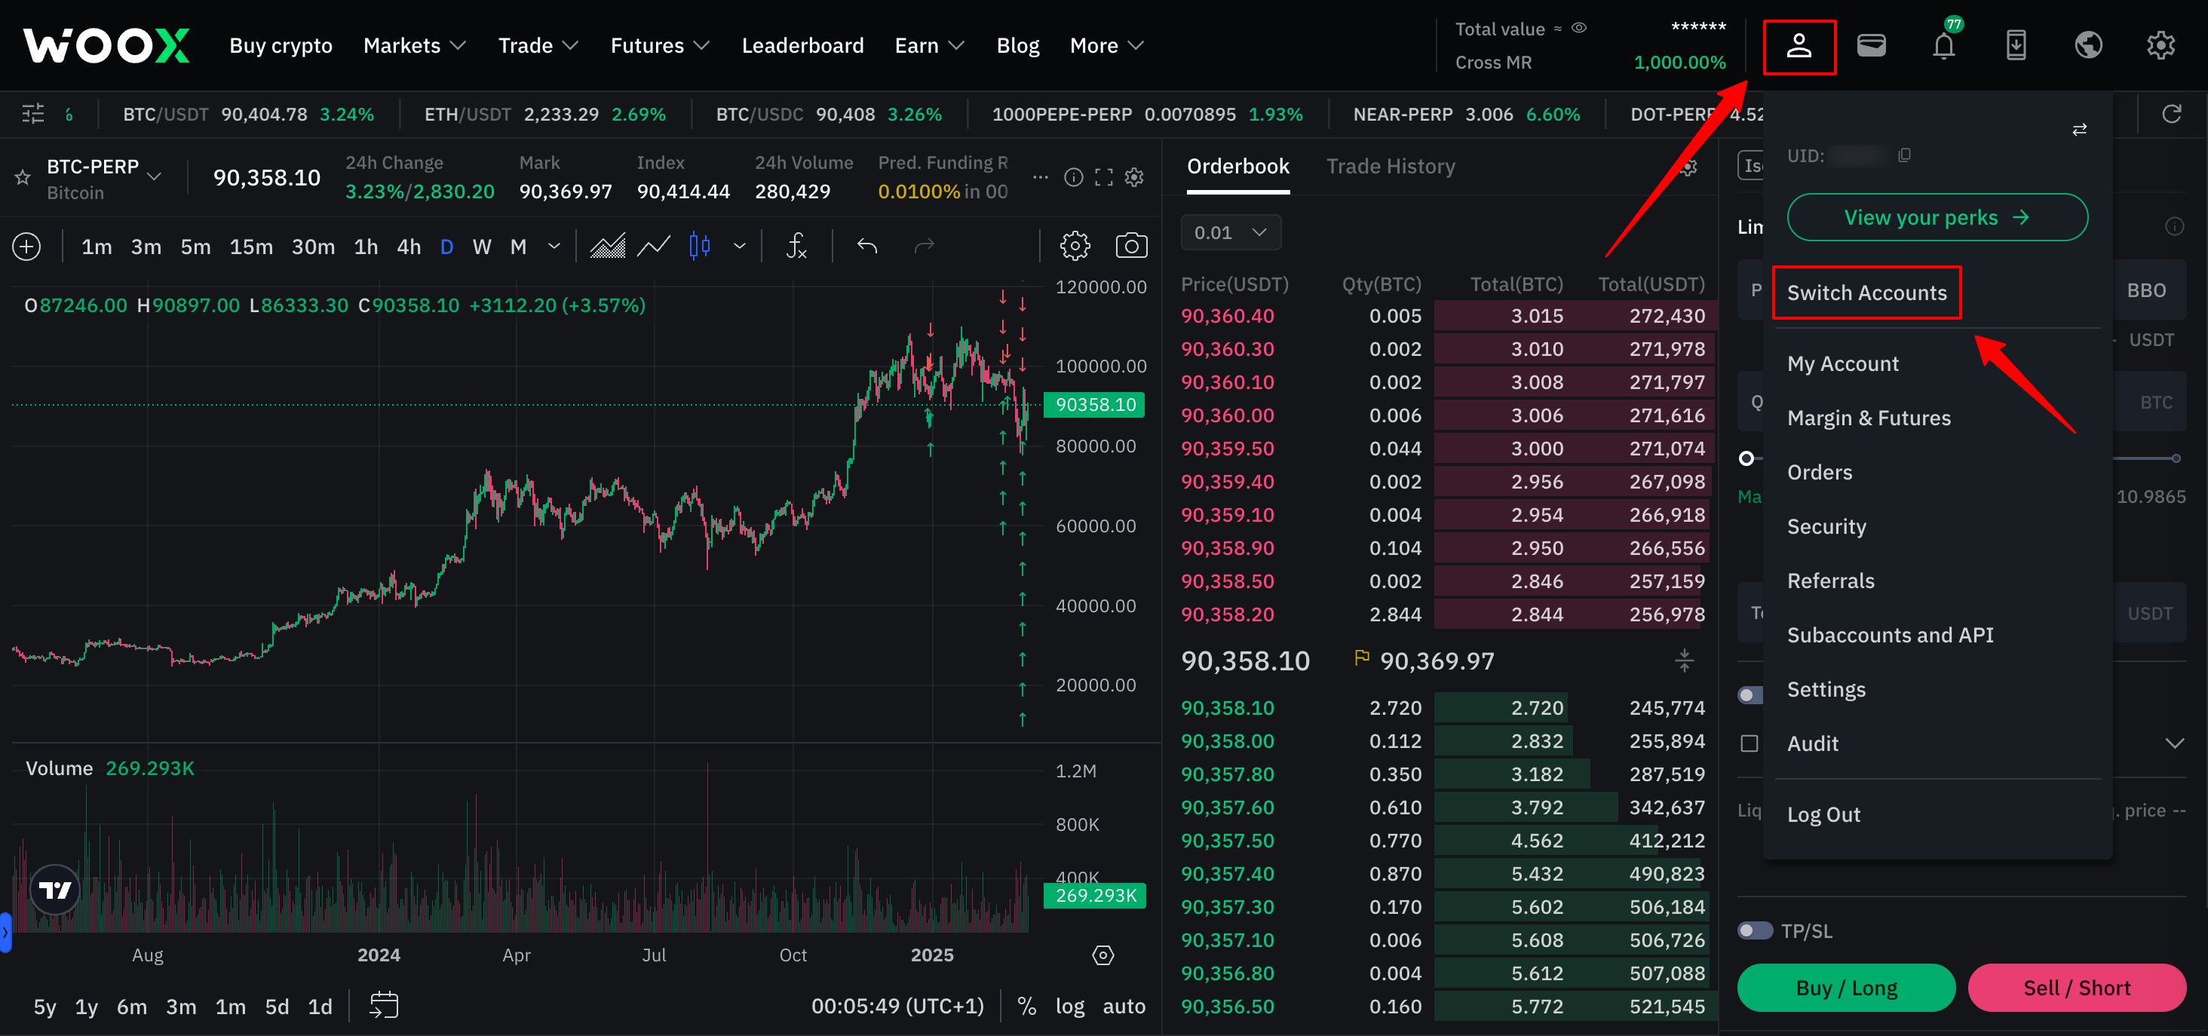Toggle percent scale on chart

pos(1026,1006)
